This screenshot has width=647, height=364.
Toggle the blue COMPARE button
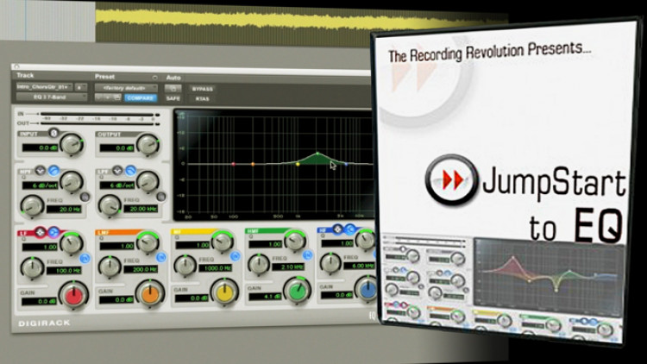(x=140, y=97)
